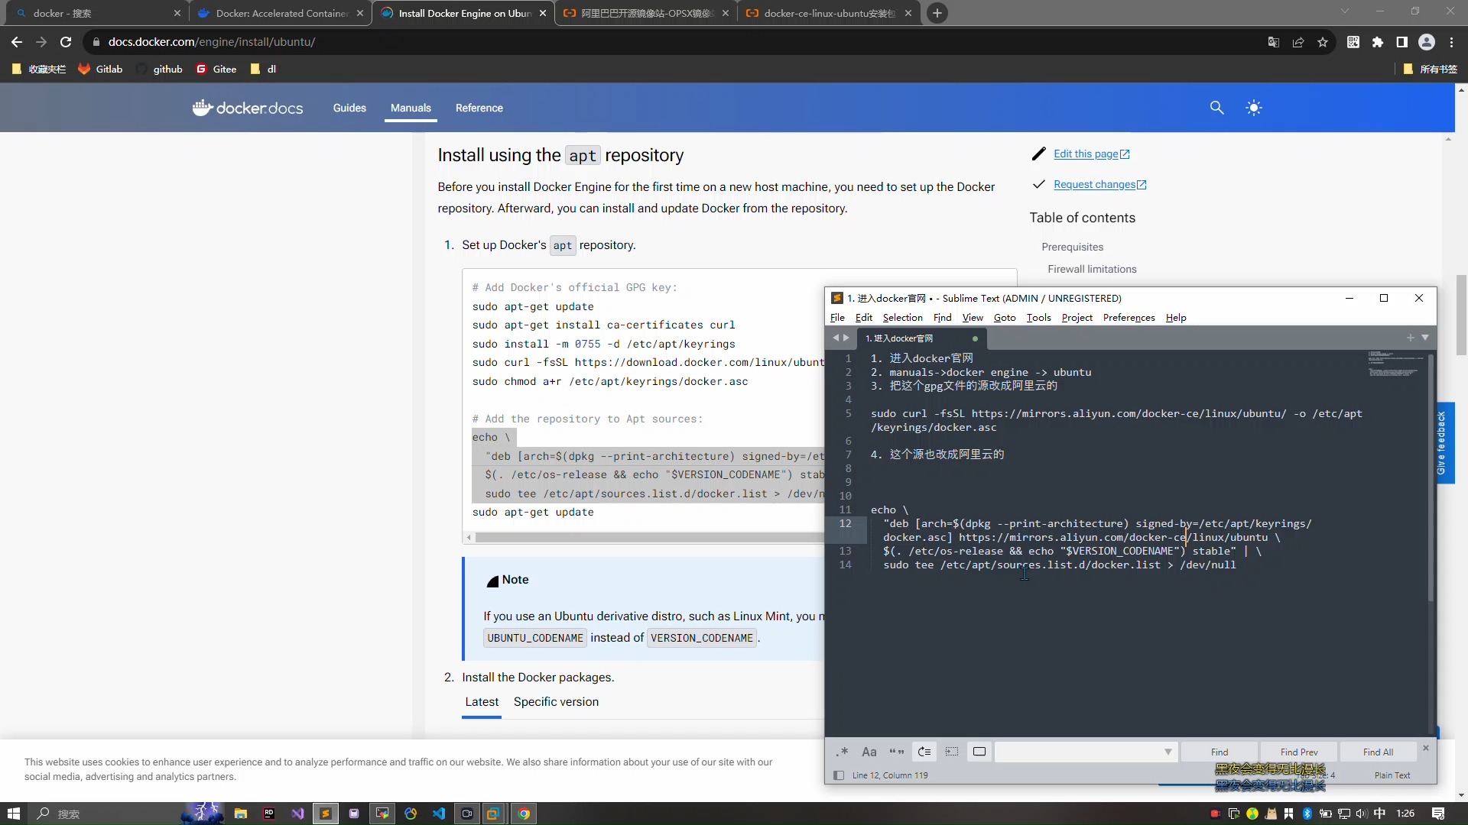Open Chrome three-dot menu
Viewport: 1468px width, 825px height.
pyautogui.click(x=1452, y=42)
